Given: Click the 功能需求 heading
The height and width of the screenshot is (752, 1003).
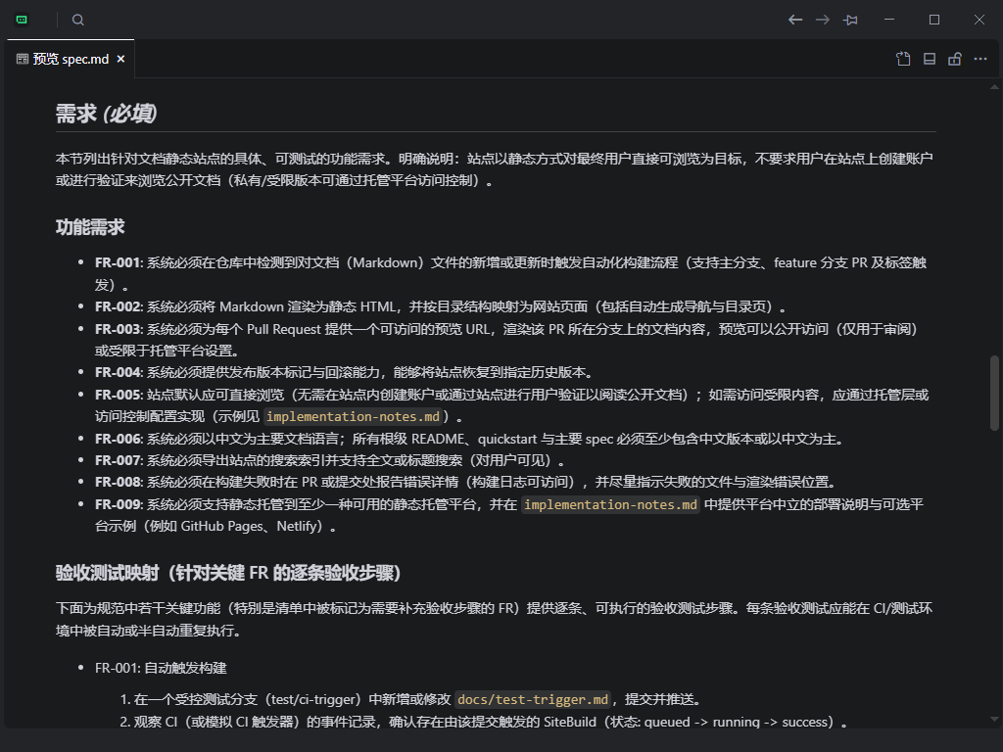Looking at the screenshot, I should [x=90, y=227].
